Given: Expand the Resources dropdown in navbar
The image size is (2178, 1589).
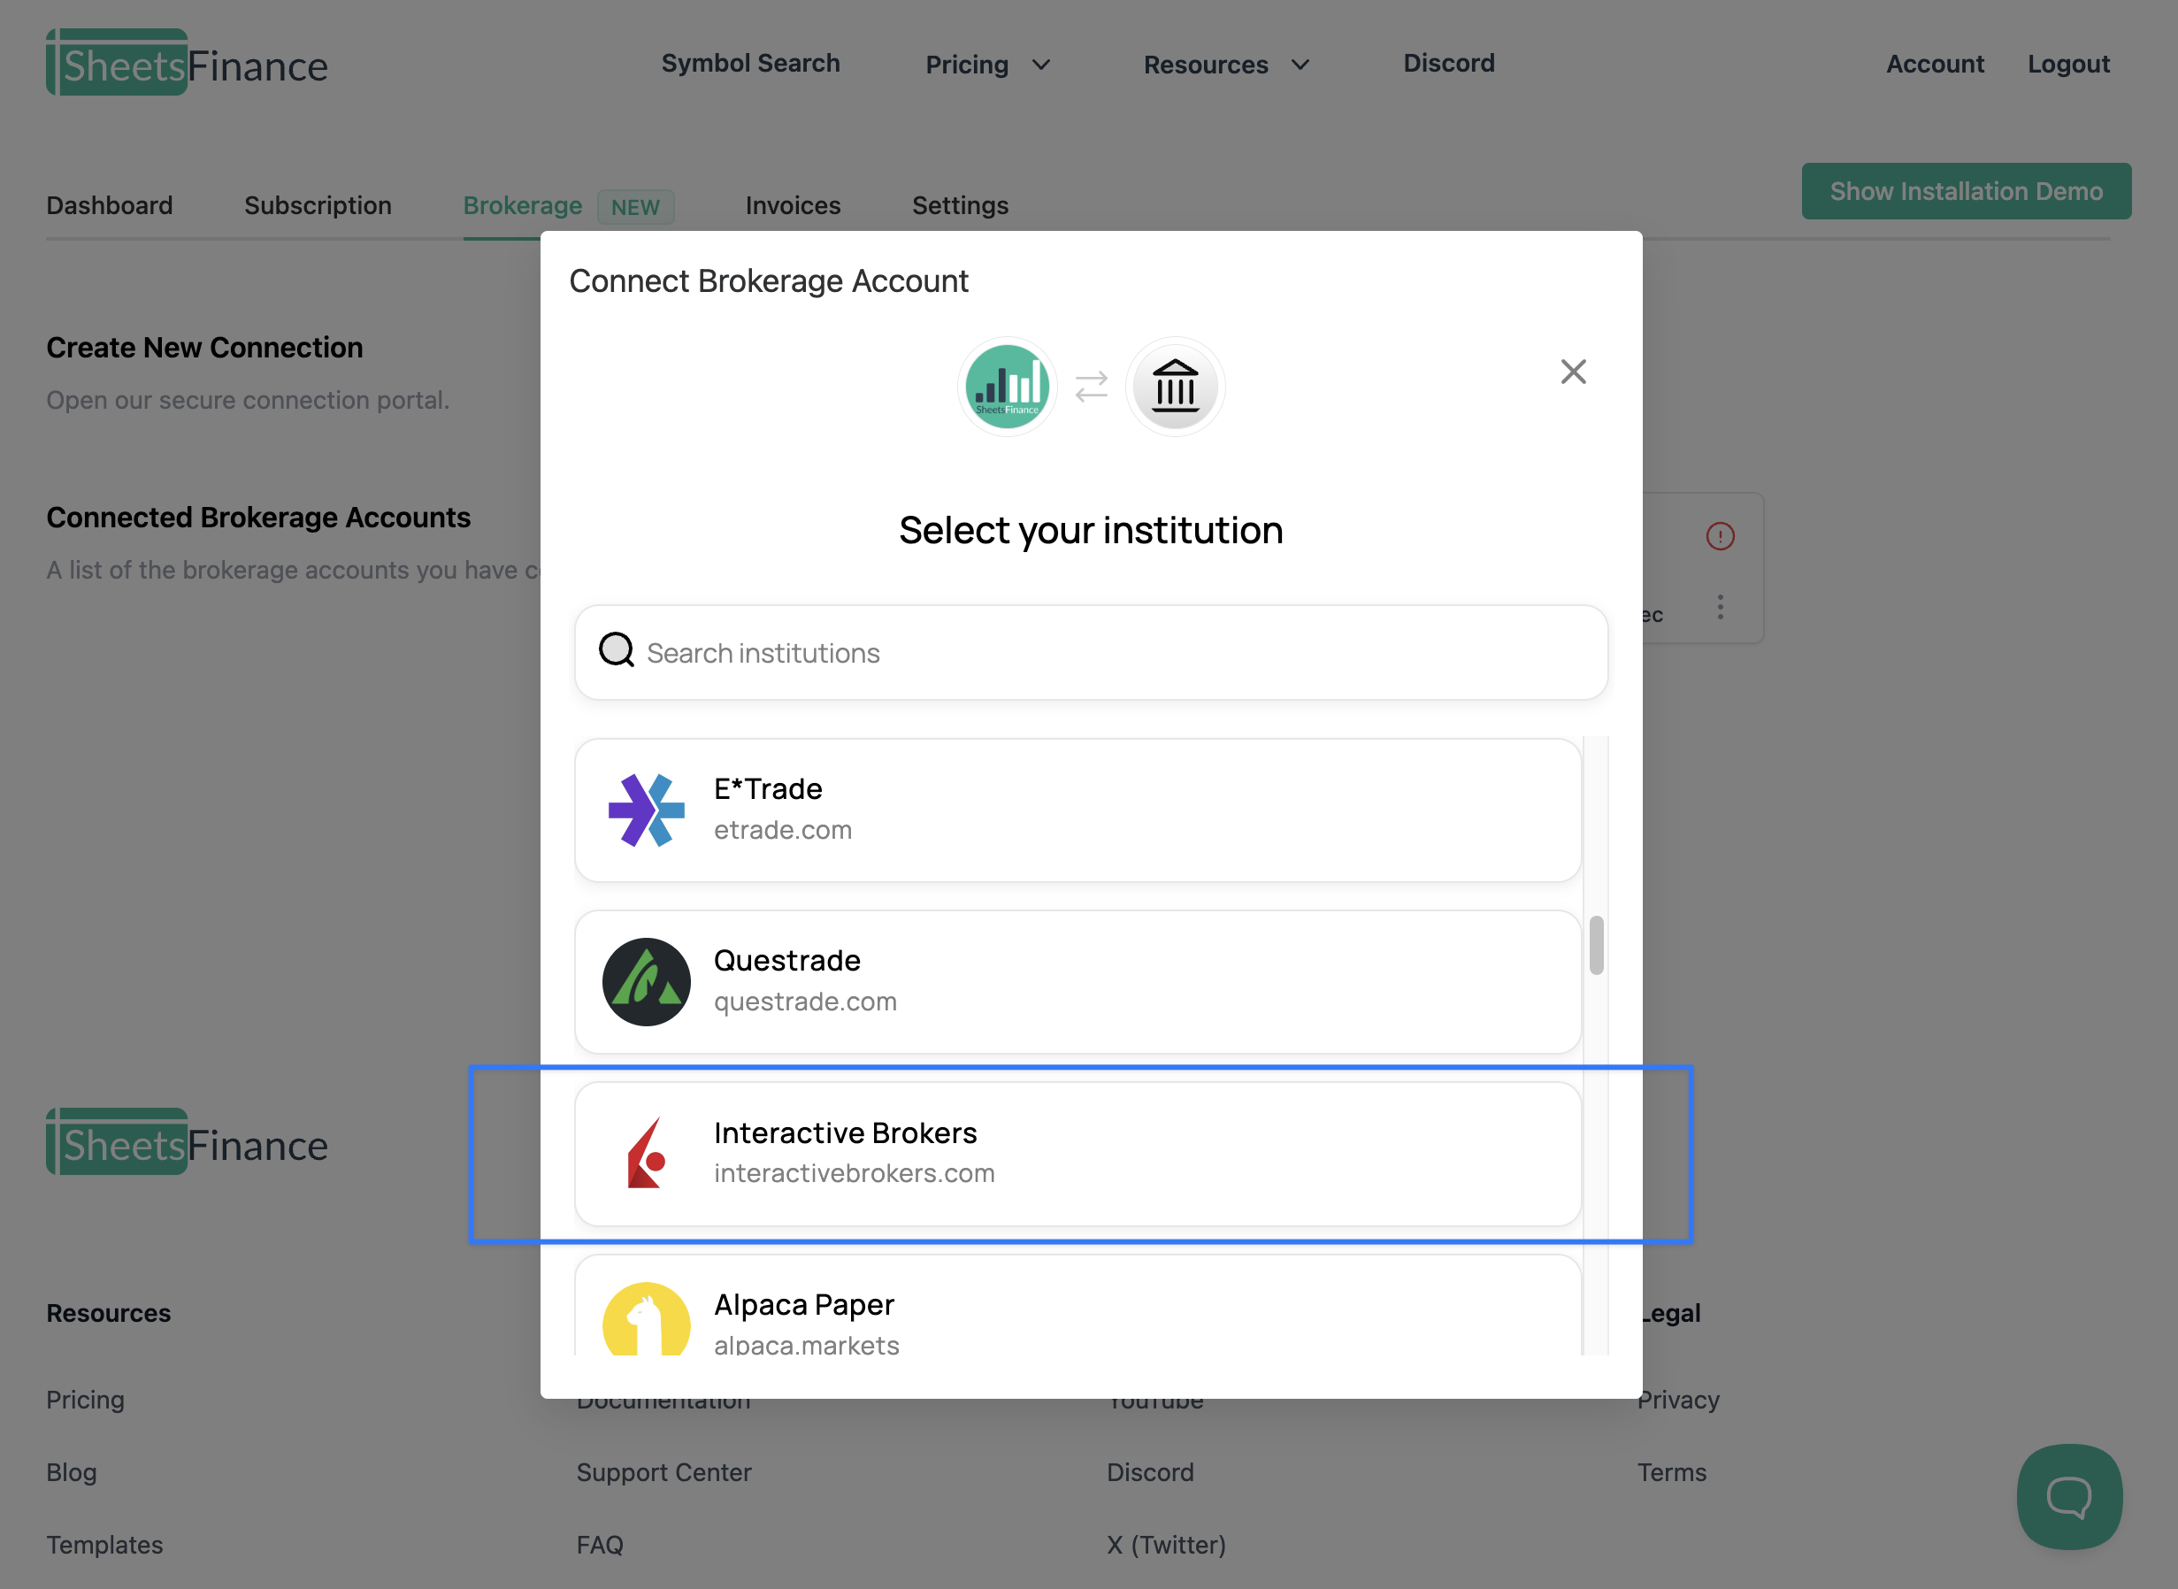Looking at the screenshot, I should click(x=1226, y=65).
